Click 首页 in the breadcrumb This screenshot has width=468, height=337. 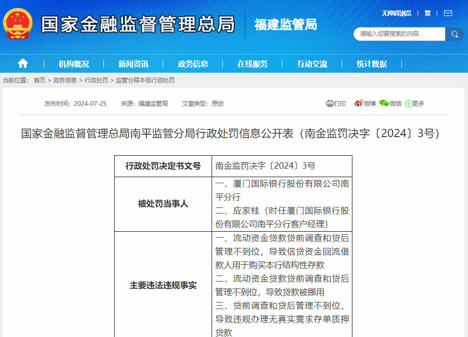(40, 80)
